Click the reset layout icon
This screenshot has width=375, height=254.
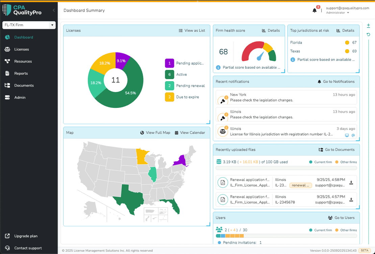click(369, 34)
